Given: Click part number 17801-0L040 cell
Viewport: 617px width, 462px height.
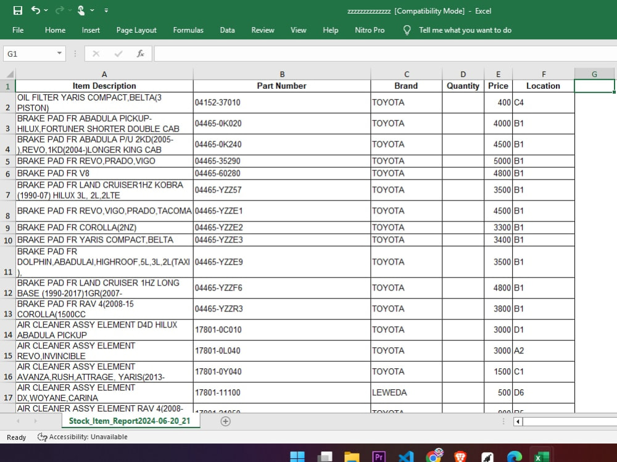Looking at the screenshot, I should pyautogui.click(x=282, y=351).
